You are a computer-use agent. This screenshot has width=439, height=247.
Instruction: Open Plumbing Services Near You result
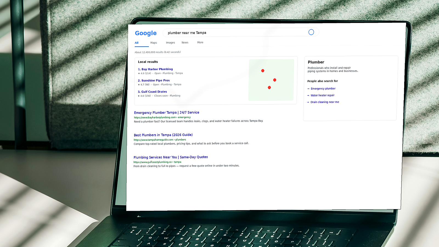(171, 157)
